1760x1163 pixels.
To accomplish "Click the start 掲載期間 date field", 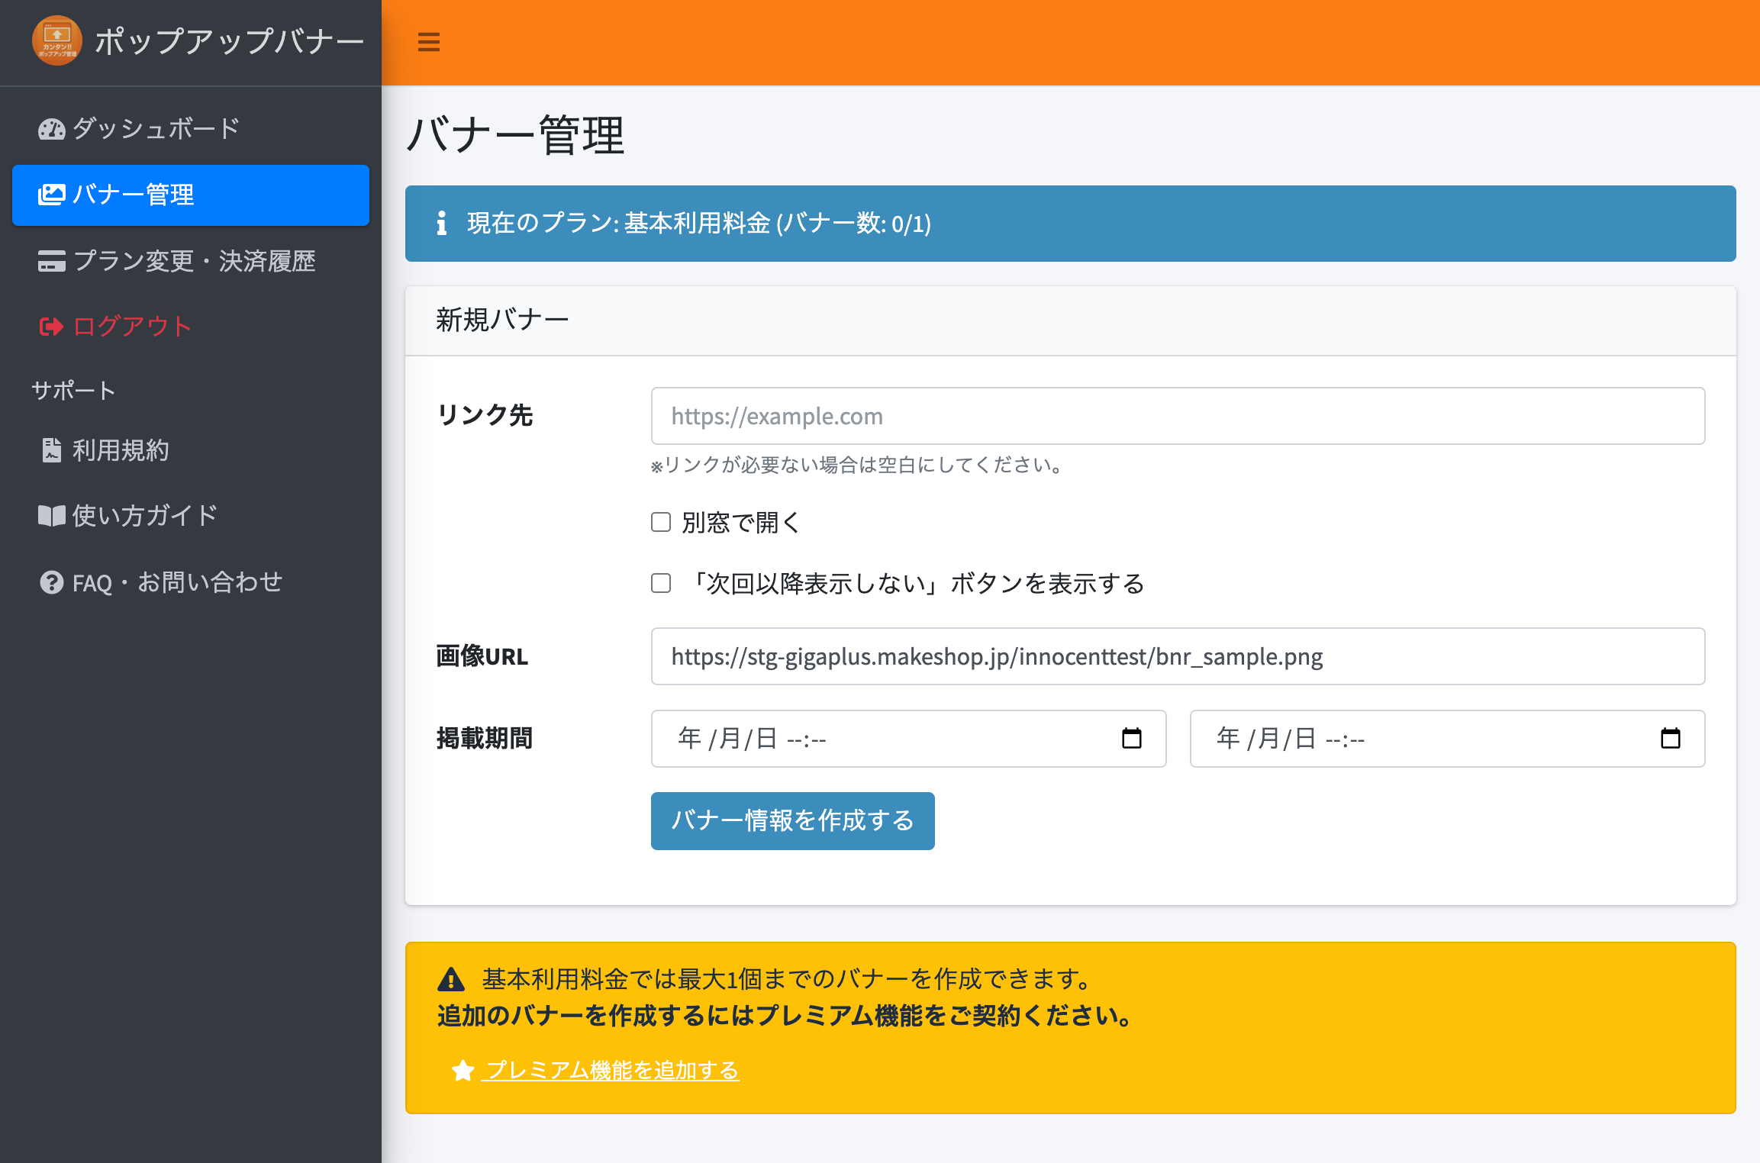I will tap(878, 738).
